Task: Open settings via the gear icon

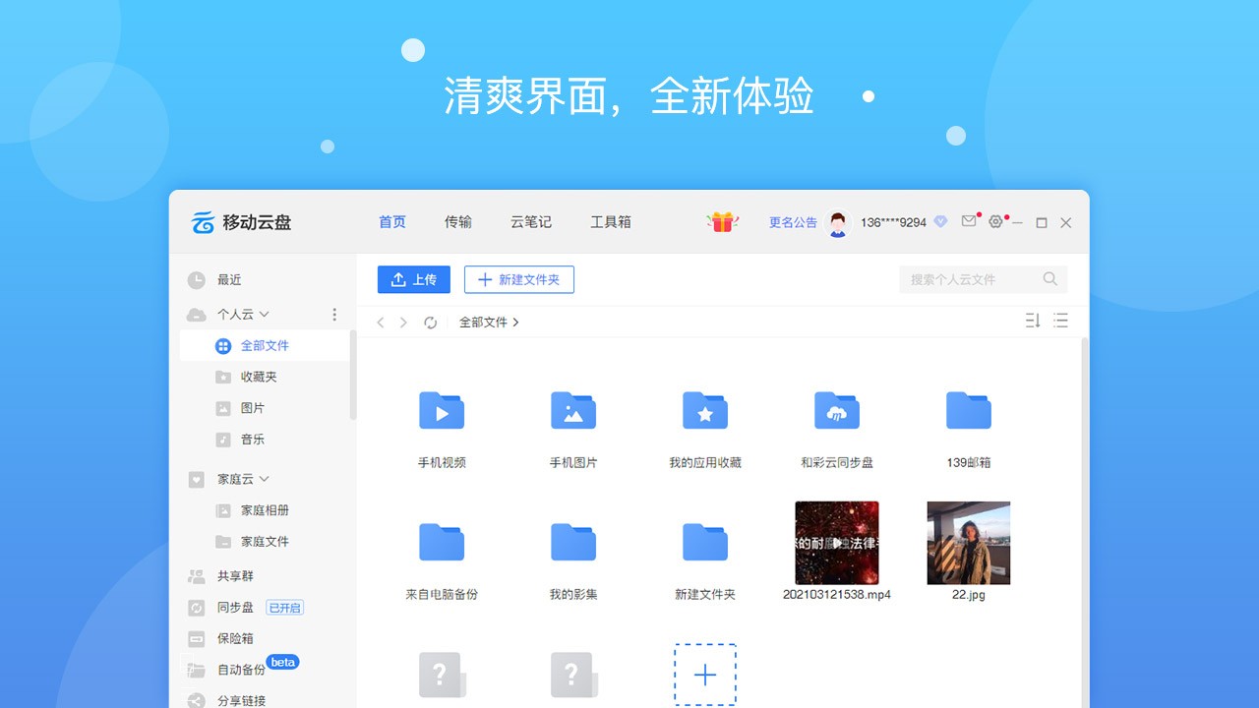Action: pyautogui.click(x=995, y=222)
